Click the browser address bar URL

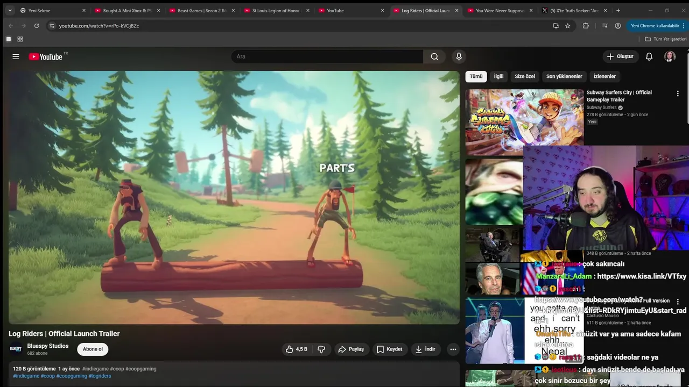coord(99,26)
